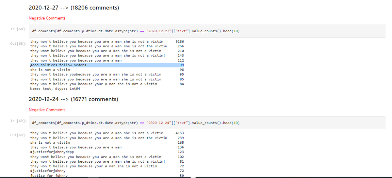Click 'they won't believe you because you are a man' row with count 136
Viewport: 392px width, 178px height.
tap(107, 147)
